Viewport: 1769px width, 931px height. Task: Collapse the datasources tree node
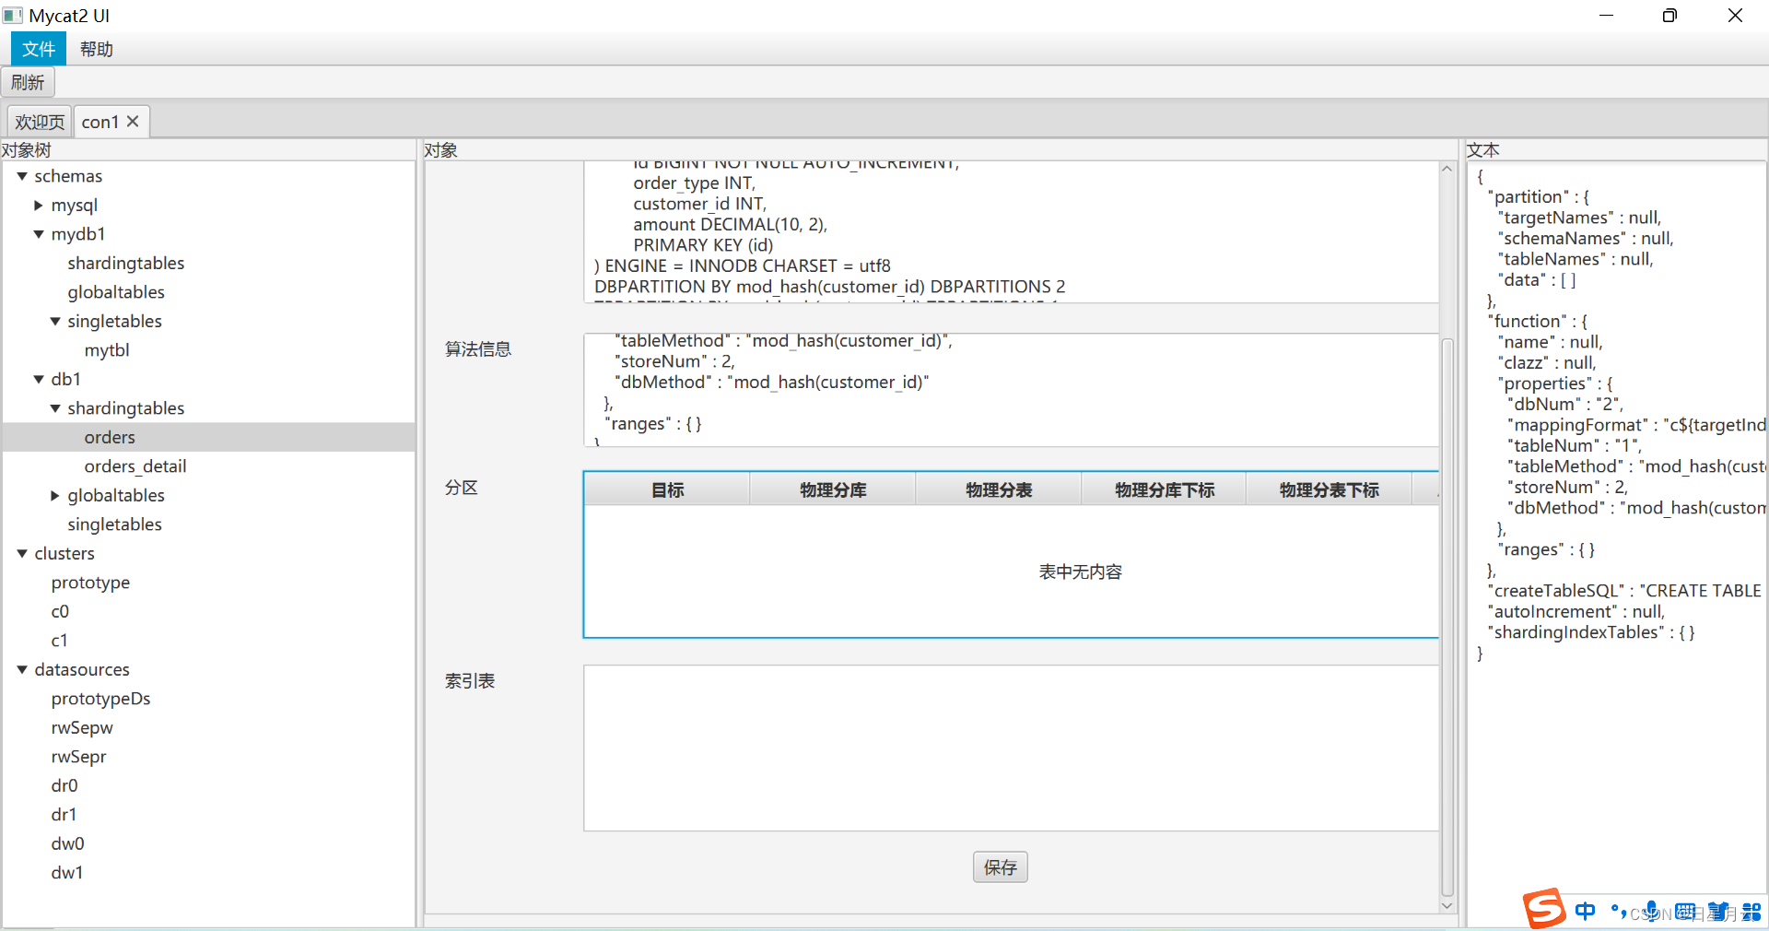(x=22, y=670)
